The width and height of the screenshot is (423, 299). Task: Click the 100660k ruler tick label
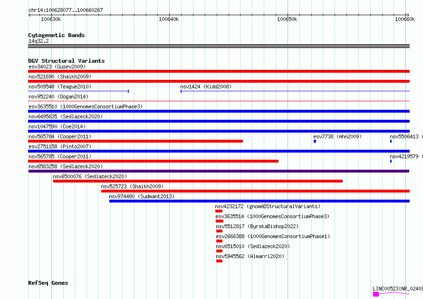tap(405, 19)
